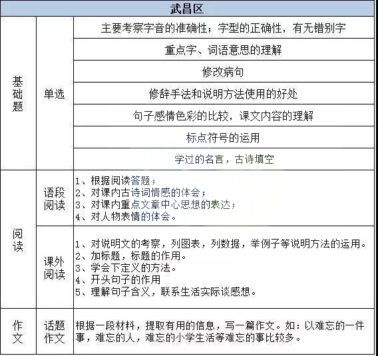This screenshot has height=356, width=378.
Task: Click the line 1、根据阅读答题
Action: tap(116, 180)
